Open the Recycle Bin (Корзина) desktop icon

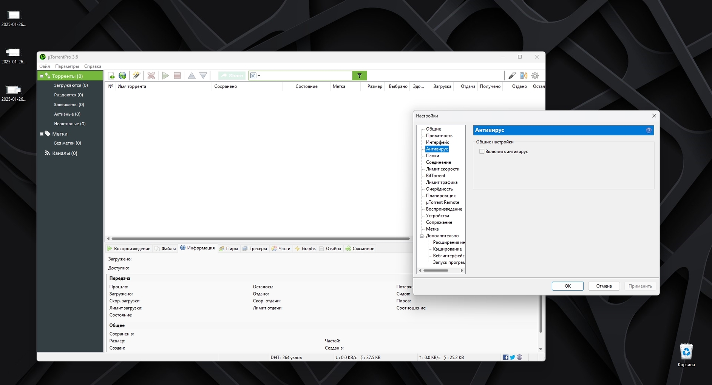[686, 355]
